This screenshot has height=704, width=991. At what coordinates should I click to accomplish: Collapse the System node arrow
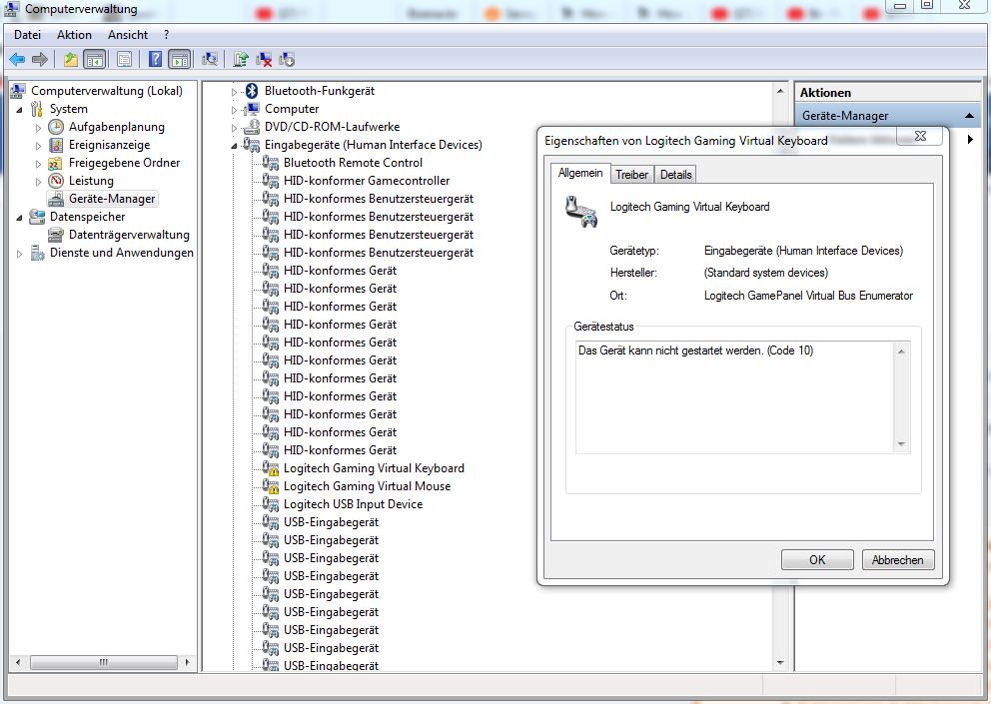coord(20,110)
